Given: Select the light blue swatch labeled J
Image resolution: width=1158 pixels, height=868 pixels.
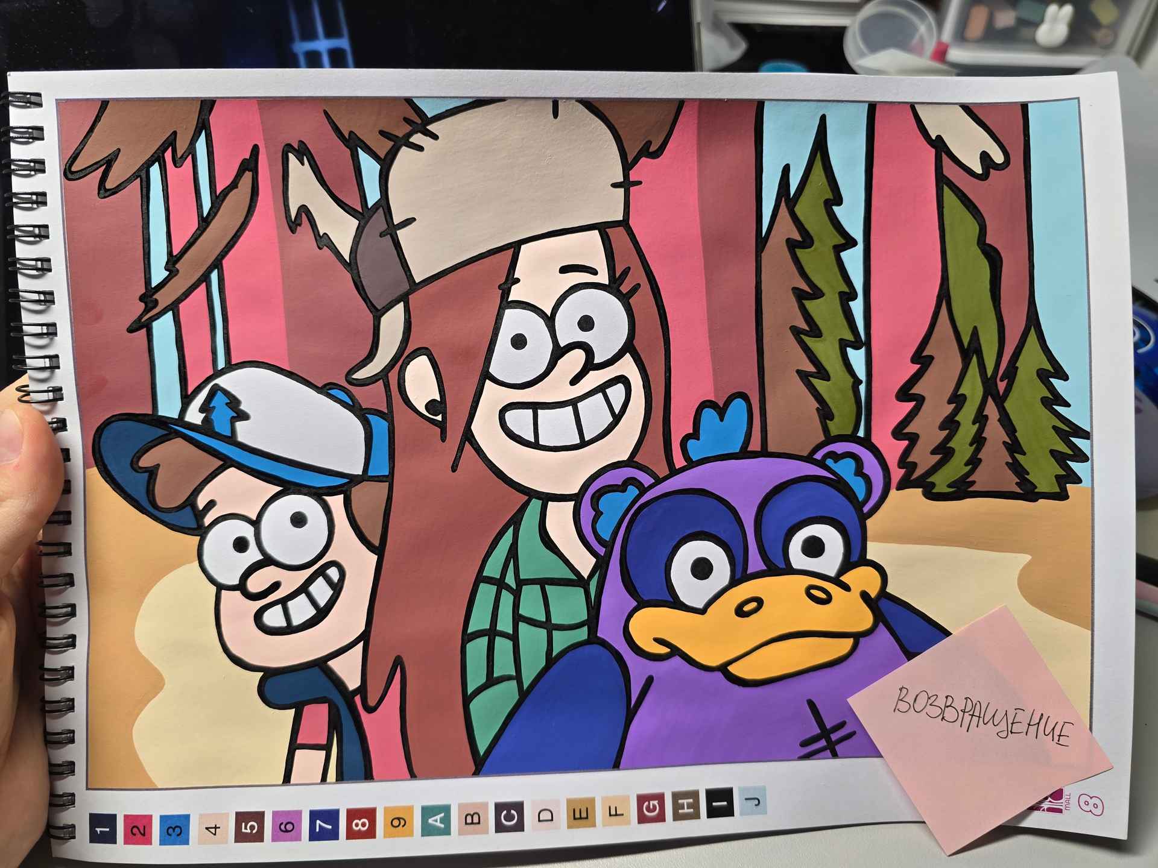Looking at the screenshot, I should click(751, 800).
